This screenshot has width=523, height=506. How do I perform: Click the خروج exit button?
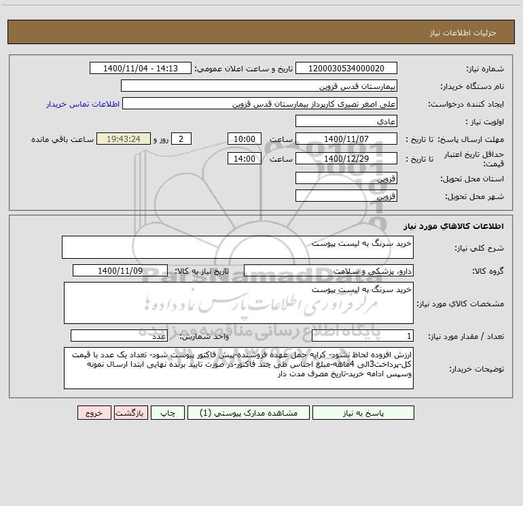point(94,413)
